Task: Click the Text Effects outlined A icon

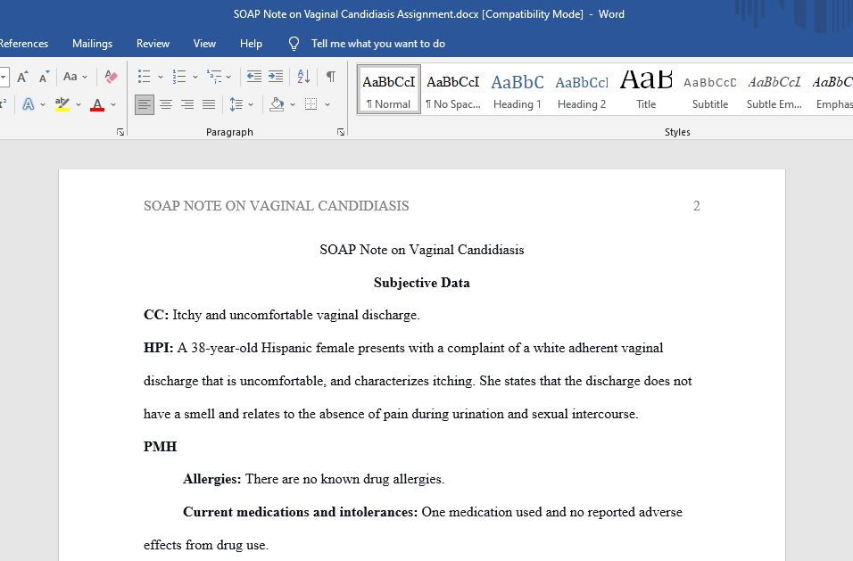Action: [29, 104]
